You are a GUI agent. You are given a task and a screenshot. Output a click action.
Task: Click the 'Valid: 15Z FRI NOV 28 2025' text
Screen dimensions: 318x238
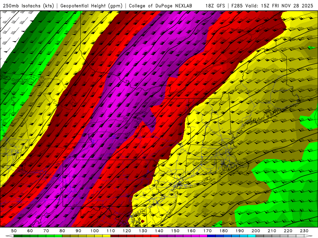click(279, 6)
